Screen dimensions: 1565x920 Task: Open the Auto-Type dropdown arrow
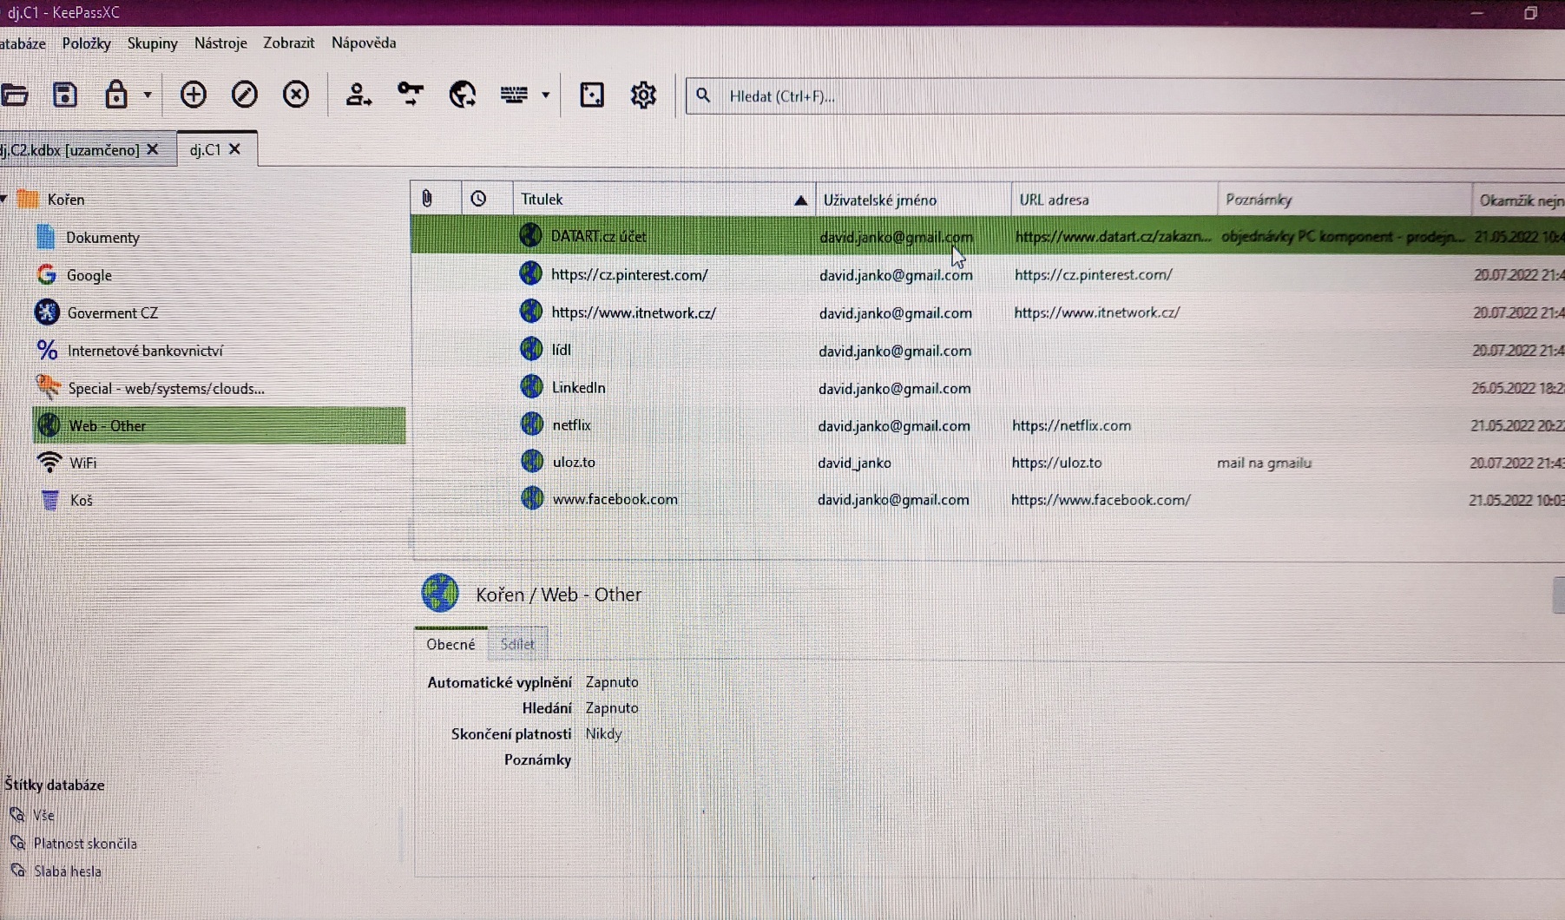(x=545, y=95)
